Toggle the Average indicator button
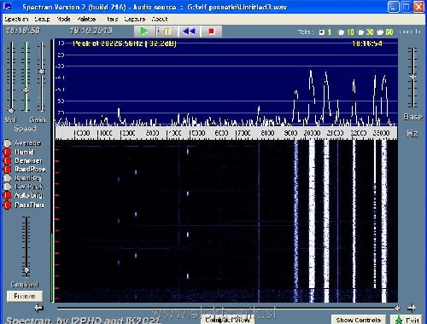The width and height of the screenshot is (427, 324). click(x=7, y=143)
